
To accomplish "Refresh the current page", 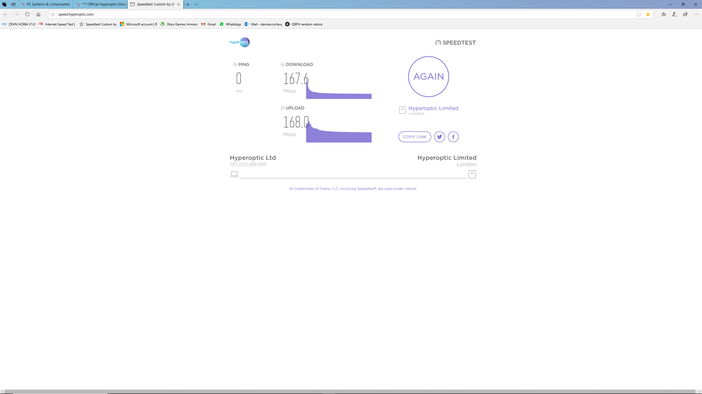I will [27, 14].
